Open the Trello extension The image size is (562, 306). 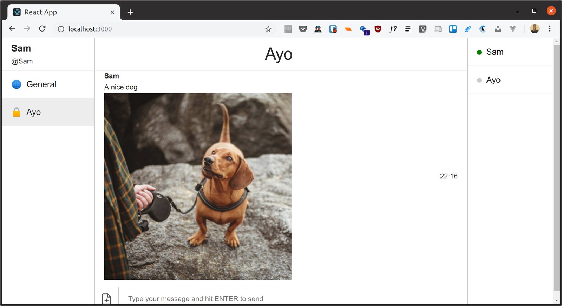(453, 29)
